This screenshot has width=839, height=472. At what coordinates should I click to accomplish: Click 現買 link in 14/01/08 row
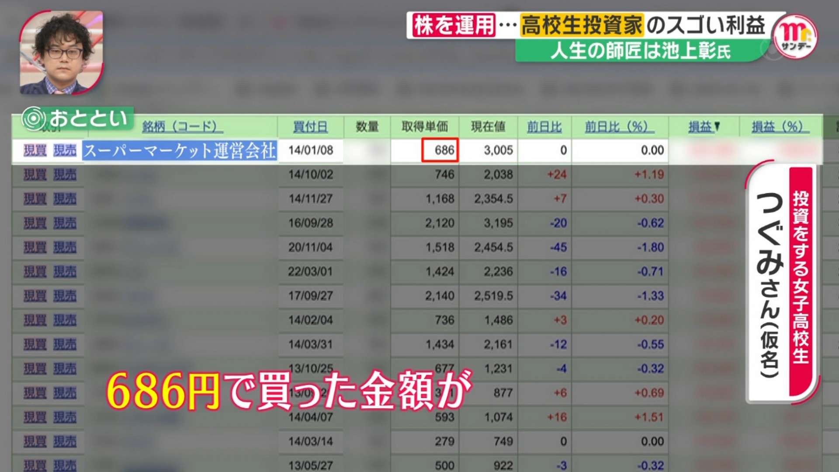coord(35,150)
